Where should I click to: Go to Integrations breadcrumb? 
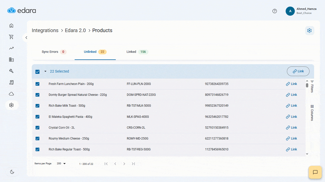[x=45, y=30]
